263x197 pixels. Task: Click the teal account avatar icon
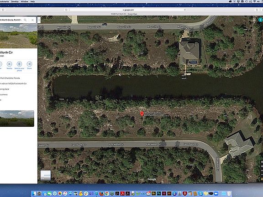pos(260,20)
